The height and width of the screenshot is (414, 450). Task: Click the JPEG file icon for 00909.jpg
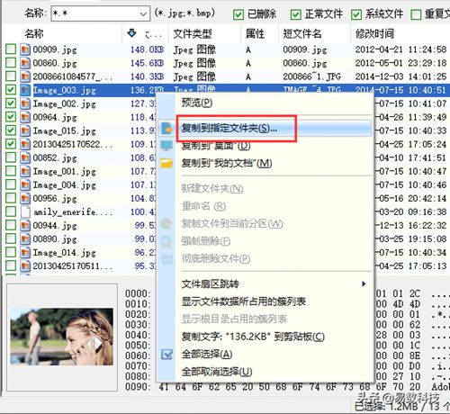click(x=25, y=49)
